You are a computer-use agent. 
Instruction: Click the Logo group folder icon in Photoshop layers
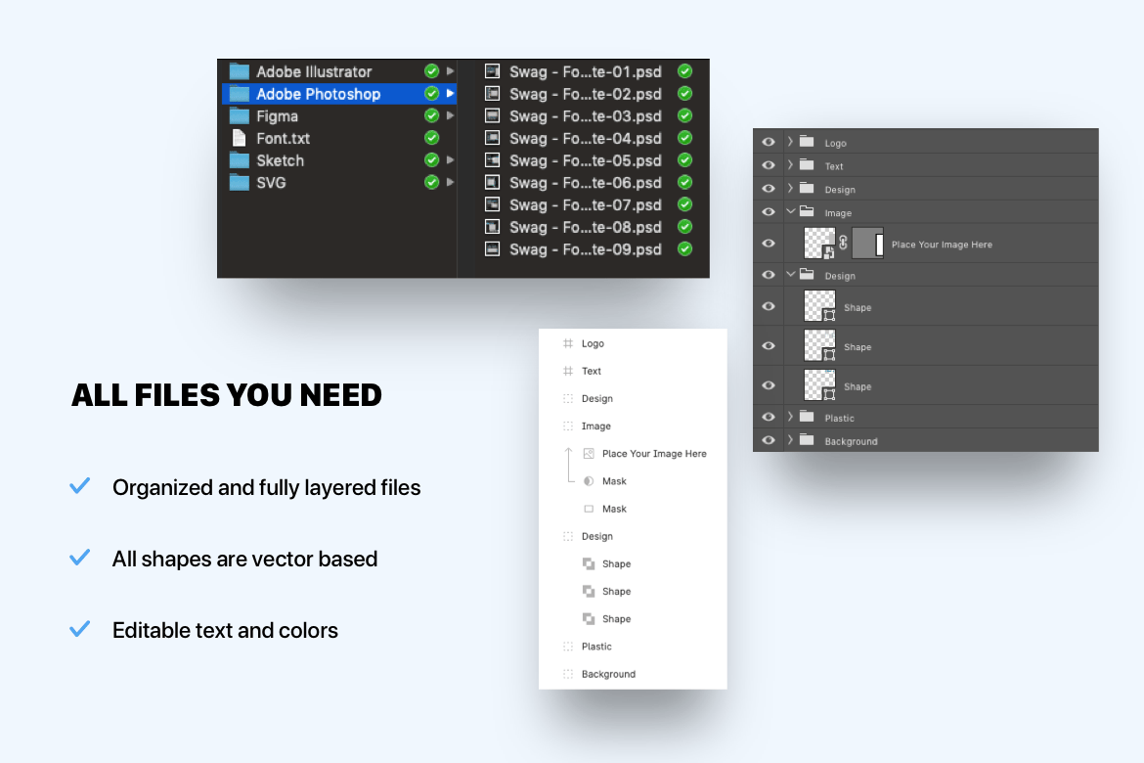pos(807,142)
